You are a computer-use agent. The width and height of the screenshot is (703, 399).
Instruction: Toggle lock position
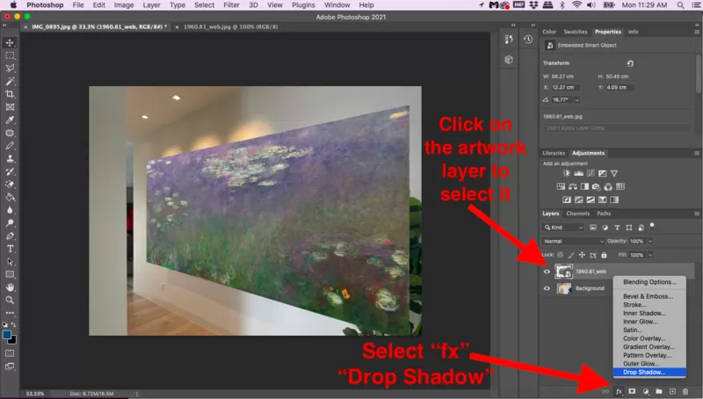click(x=582, y=255)
